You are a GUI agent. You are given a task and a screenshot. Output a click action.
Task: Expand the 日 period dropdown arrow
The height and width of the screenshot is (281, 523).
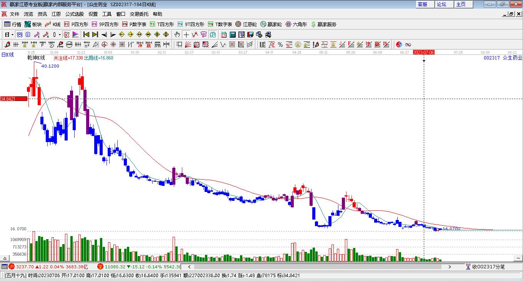point(12,35)
